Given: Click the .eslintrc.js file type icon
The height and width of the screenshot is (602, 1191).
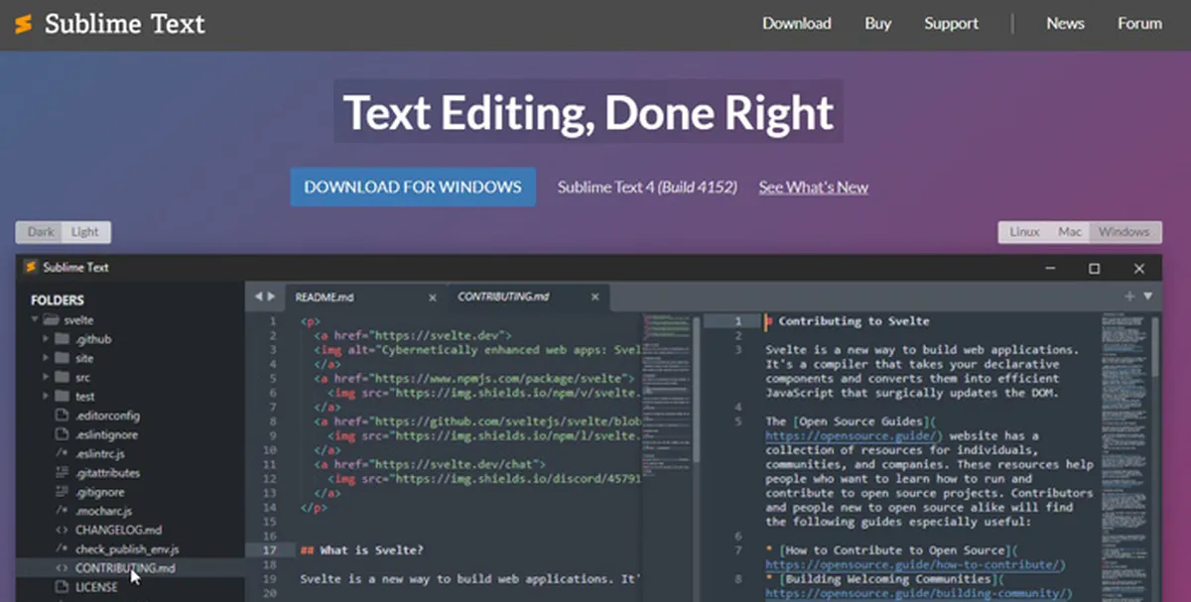Looking at the screenshot, I should [63, 454].
